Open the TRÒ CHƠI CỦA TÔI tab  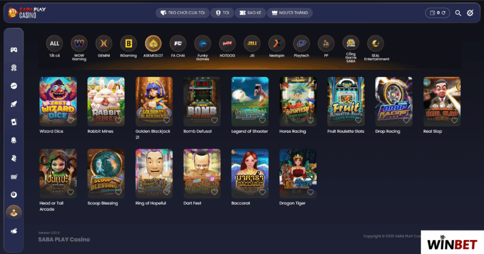(182, 13)
